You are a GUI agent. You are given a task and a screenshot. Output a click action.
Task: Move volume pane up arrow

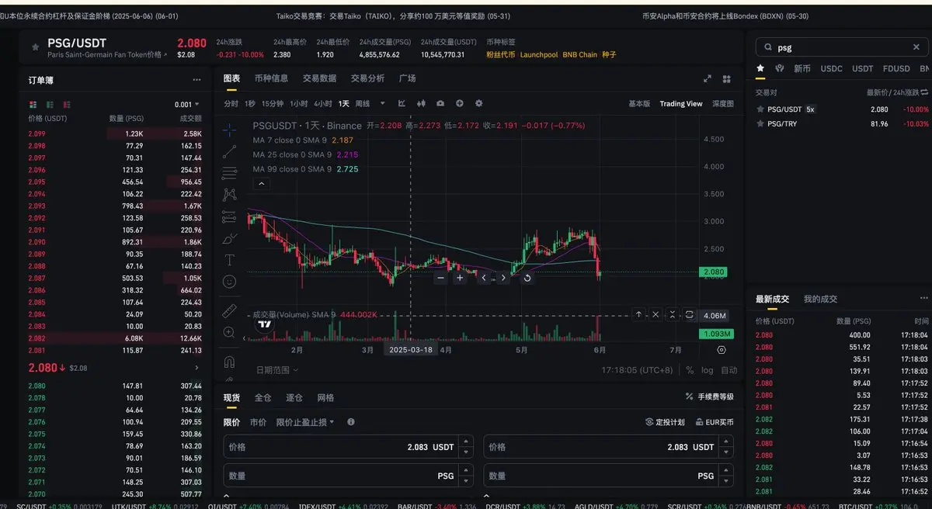click(x=638, y=314)
